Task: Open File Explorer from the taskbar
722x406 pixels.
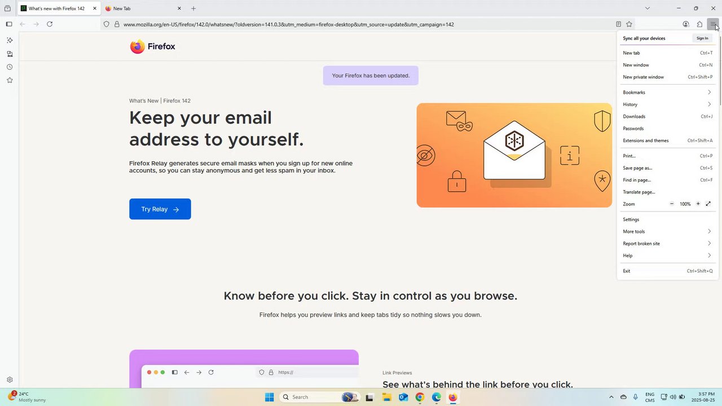Action: (386, 397)
